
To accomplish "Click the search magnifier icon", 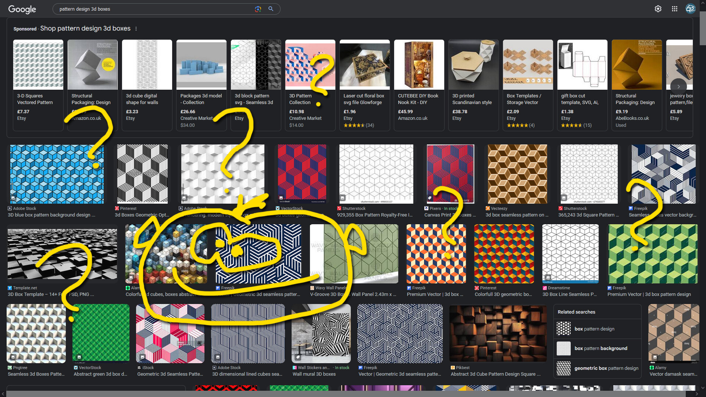I will click(271, 9).
